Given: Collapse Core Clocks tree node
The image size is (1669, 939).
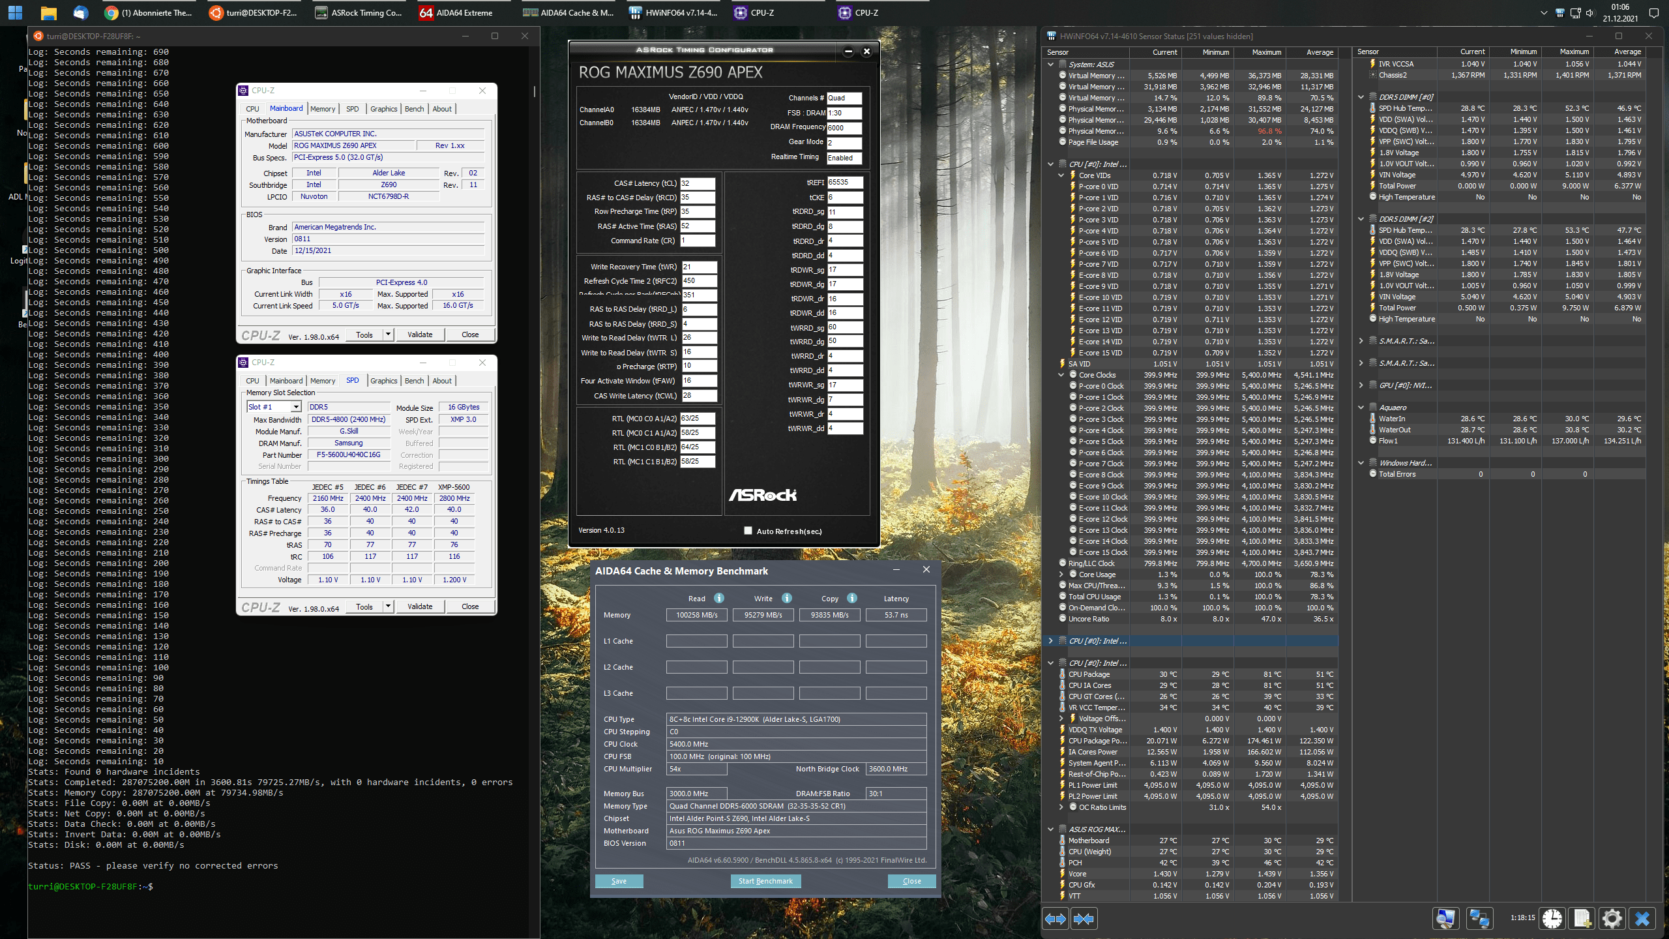Looking at the screenshot, I should tap(1061, 375).
